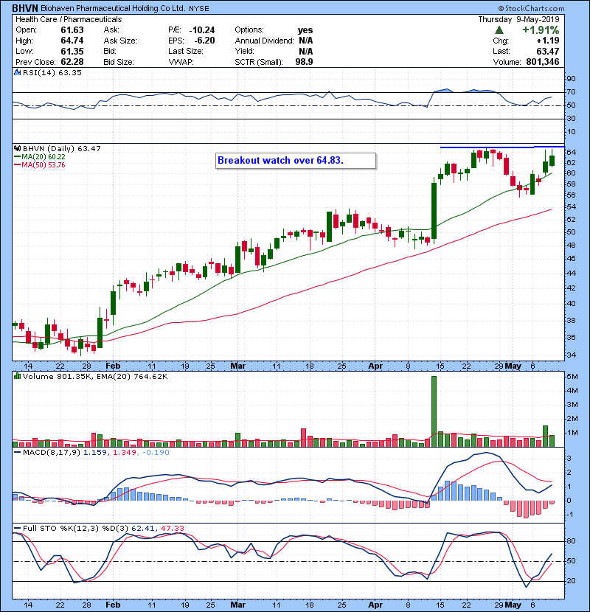
Task: Click Biohaven Pharmaceutical Holding Co Ltd. company name
Action: point(114,8)
